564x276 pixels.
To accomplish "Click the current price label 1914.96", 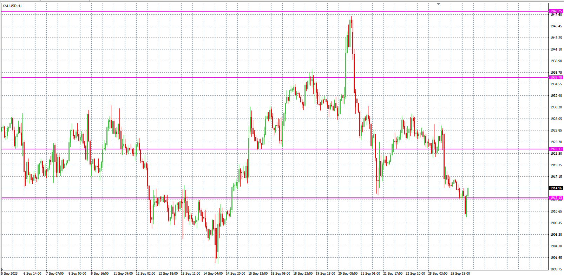I will point(556,188).
